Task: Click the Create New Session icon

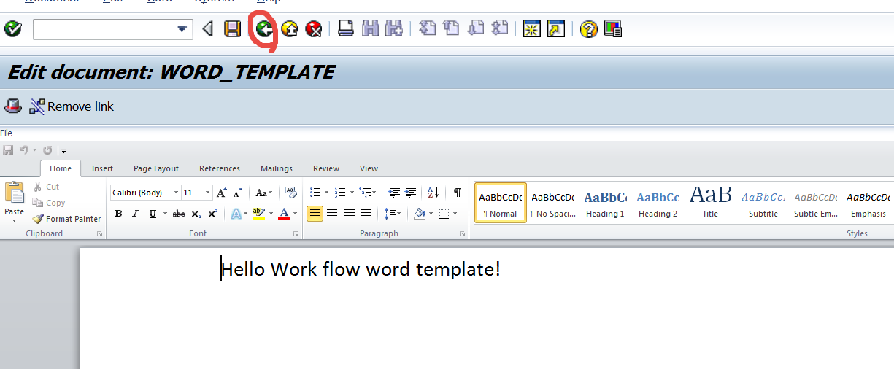Action: (532, 29)
